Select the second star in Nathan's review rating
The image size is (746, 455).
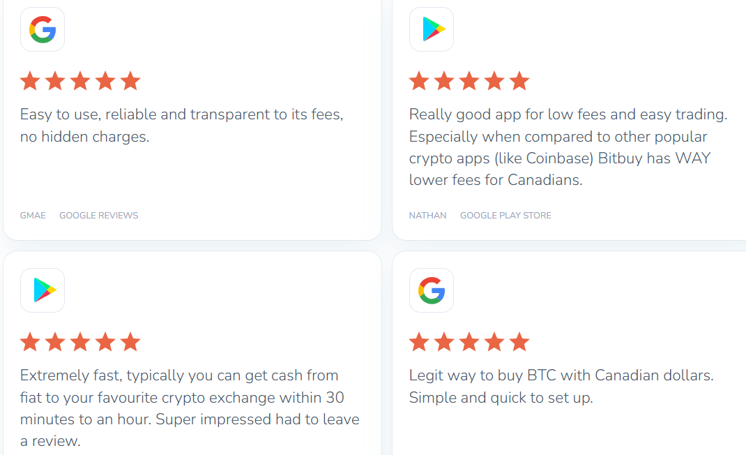click(444, 82)
